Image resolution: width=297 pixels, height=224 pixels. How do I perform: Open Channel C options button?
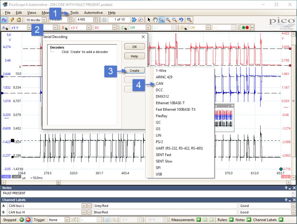coord(124,28)
